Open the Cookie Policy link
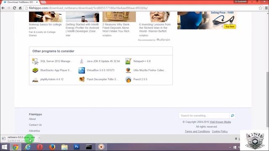Screen dimensions: 269x151 tap(220, 131)
